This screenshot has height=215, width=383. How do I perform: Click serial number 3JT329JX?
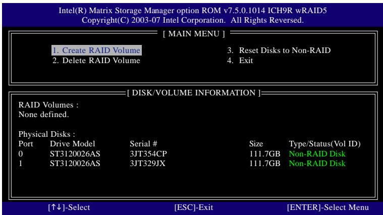[147, 163]
